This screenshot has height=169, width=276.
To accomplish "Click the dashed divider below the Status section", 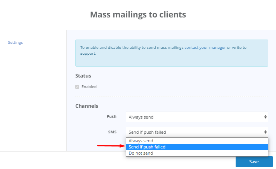I will coord(171,96).
